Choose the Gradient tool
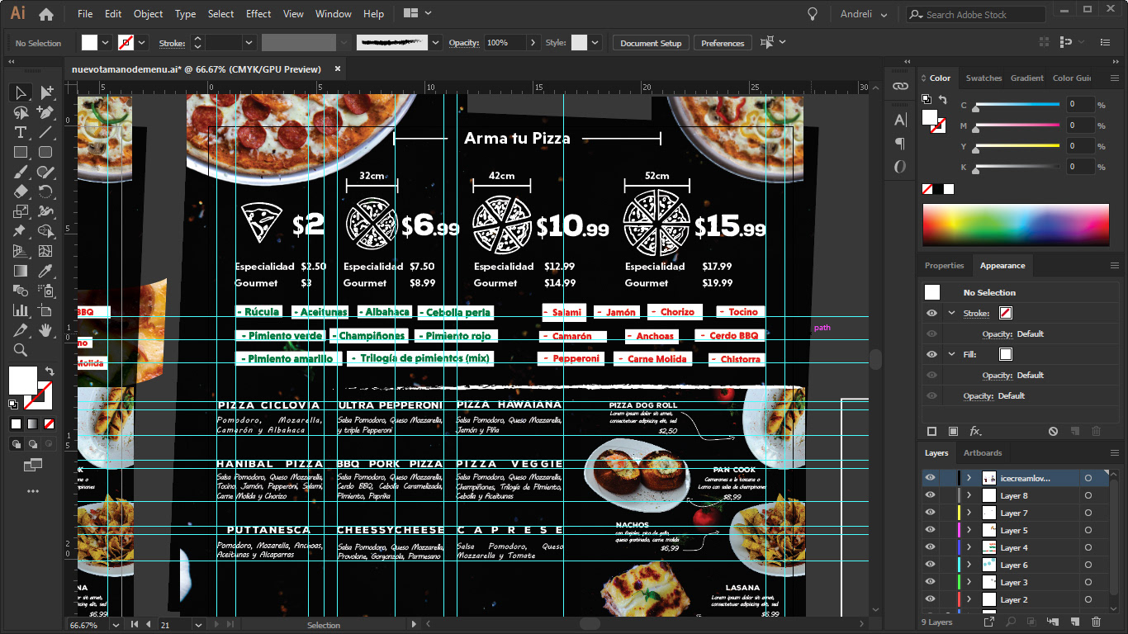 pyautogui.click(x=21, y=271)
